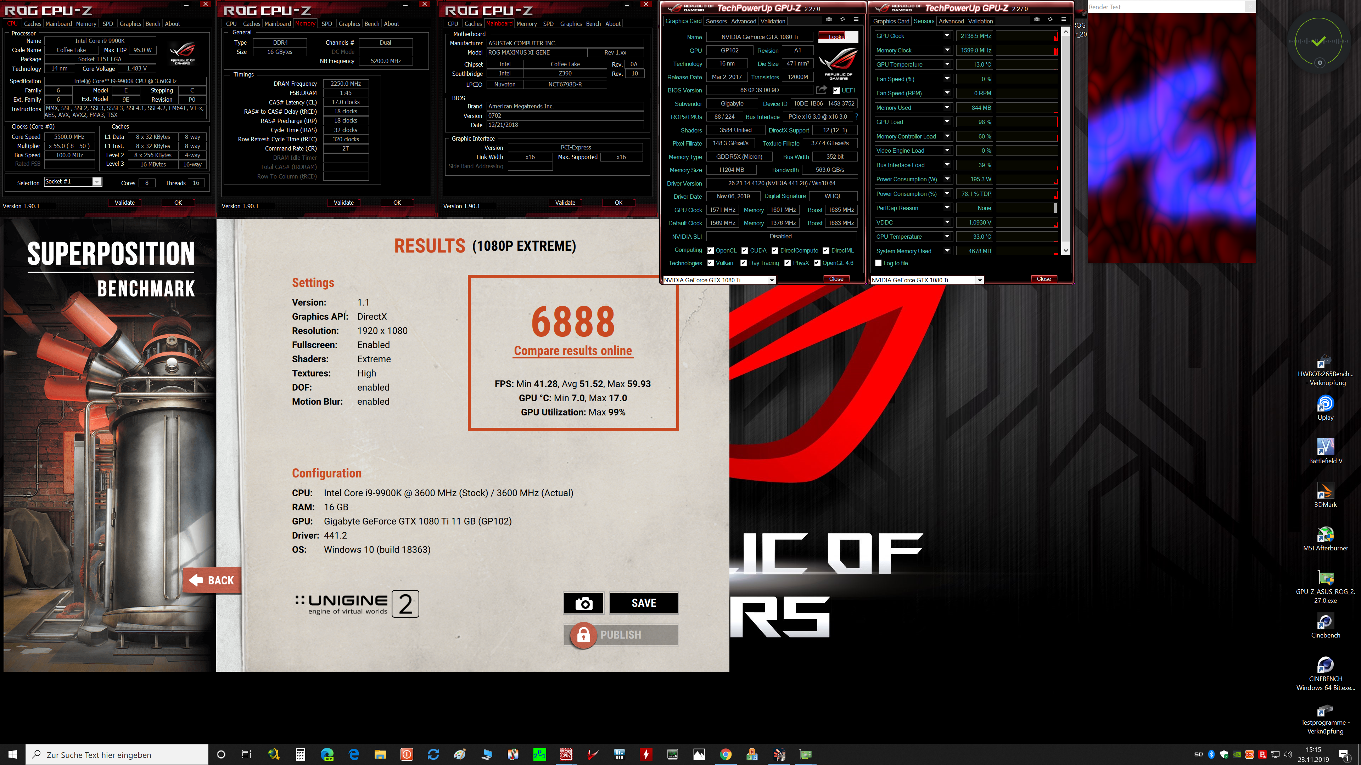Open Battlefield V desktop shortcut
The height and width of the screenshot is (765, 1361).
(x=1325, y=451)
